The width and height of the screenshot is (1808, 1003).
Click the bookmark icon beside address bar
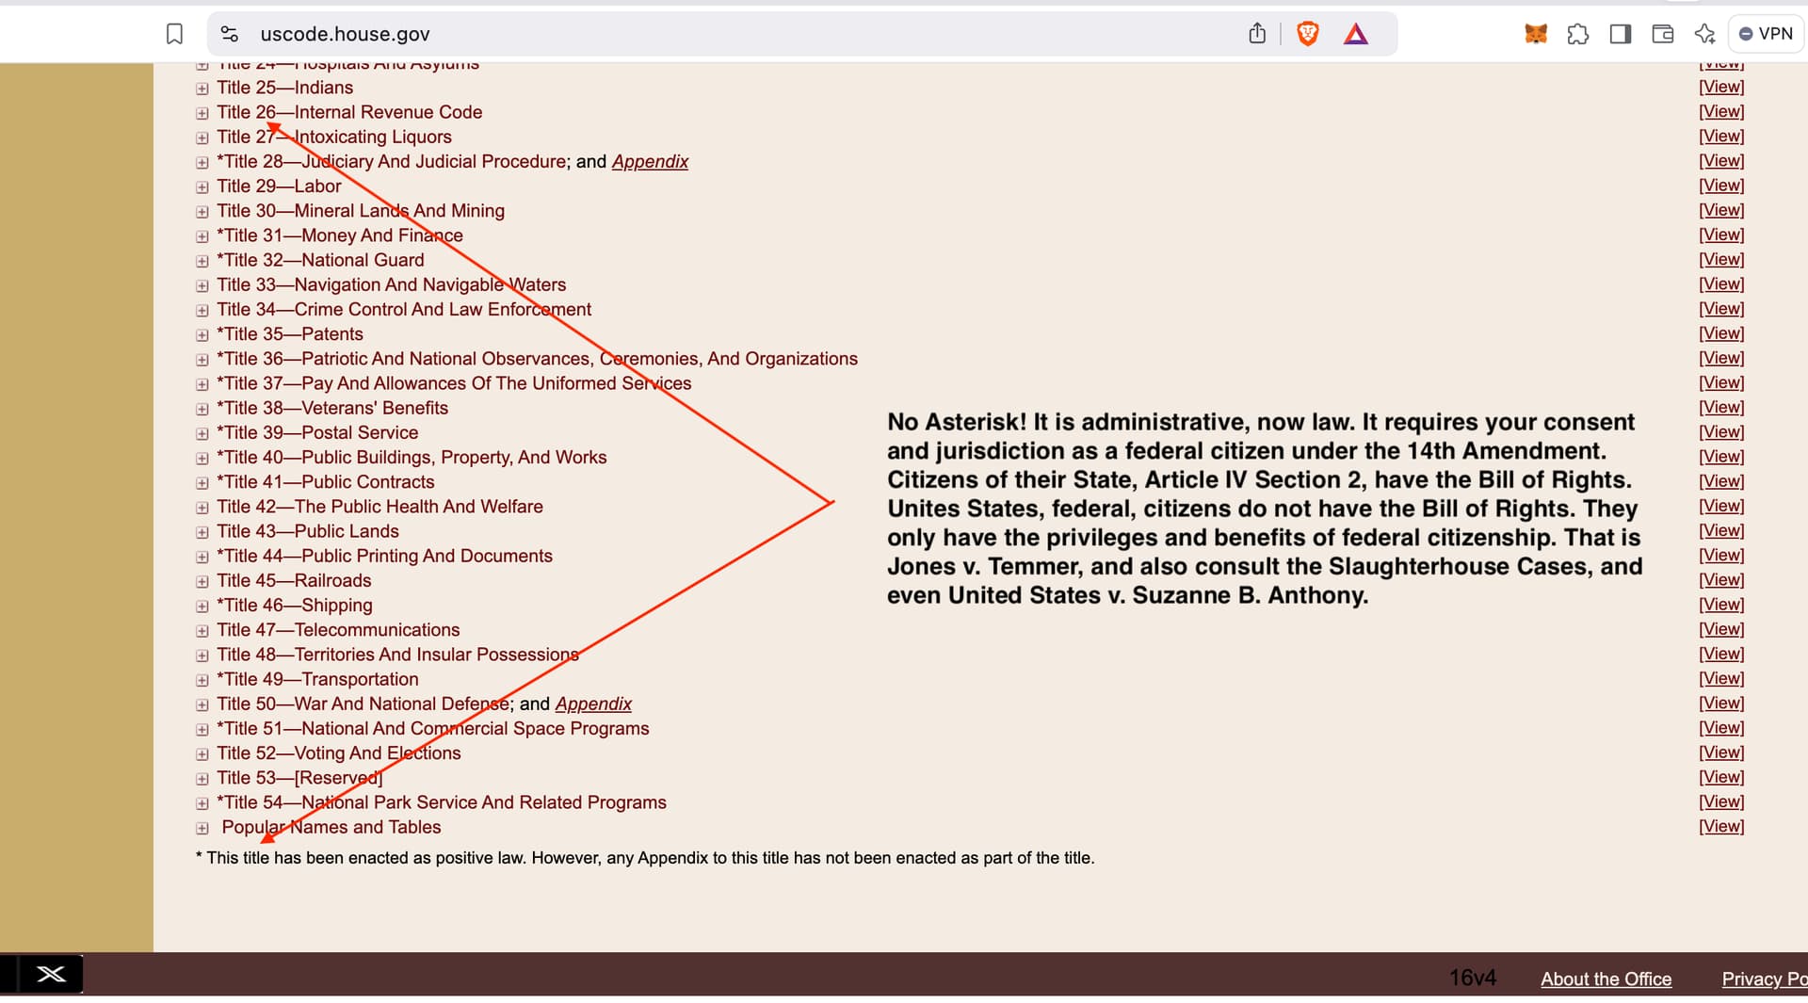pyautogui.click(x=174, y=34)
